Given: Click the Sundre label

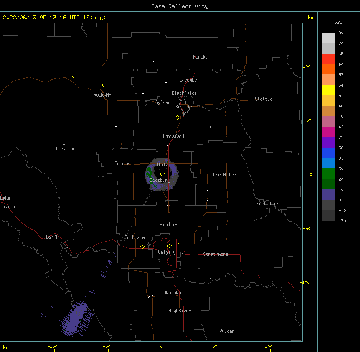Looking at the screenshot, I should pos(122,163).
